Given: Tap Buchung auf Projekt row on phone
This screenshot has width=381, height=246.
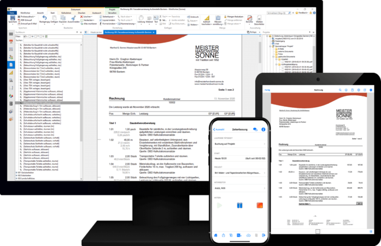Looking at the screenshot, I should click(239, 144).
